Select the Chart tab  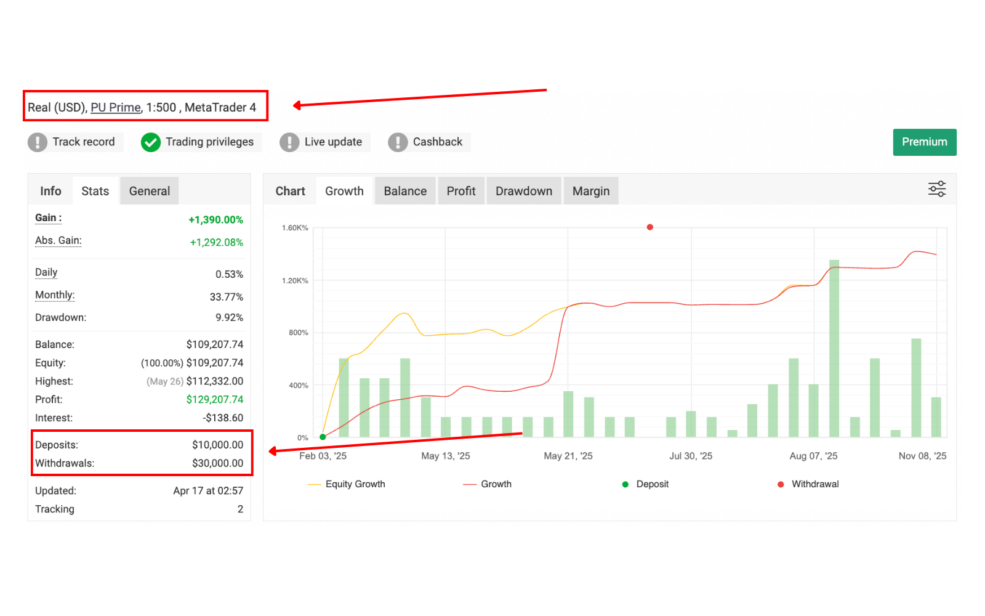pos(291,191)
